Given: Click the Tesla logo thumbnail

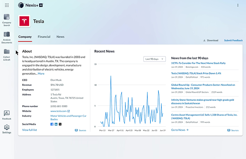Looking at the screenshot, I should (x=24, y=21).
